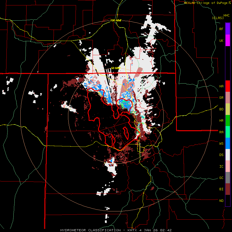This screenshot has width=232, height=232.
Task: Click the GR legend label
Action: (x=221, y=98)
